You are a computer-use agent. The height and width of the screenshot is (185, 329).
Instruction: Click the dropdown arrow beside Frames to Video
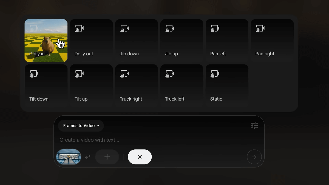tap(98, 126)
